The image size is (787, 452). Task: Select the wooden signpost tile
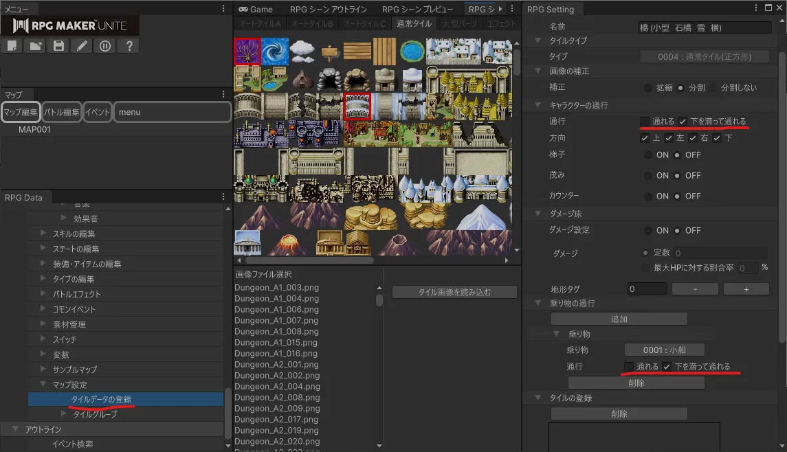[x=330, y=51]
